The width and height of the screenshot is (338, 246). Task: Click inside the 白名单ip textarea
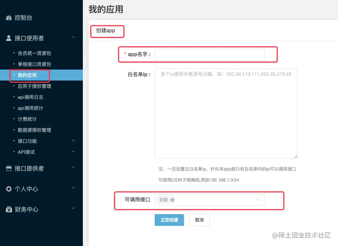pyautogui.click(x=225, y=110)
